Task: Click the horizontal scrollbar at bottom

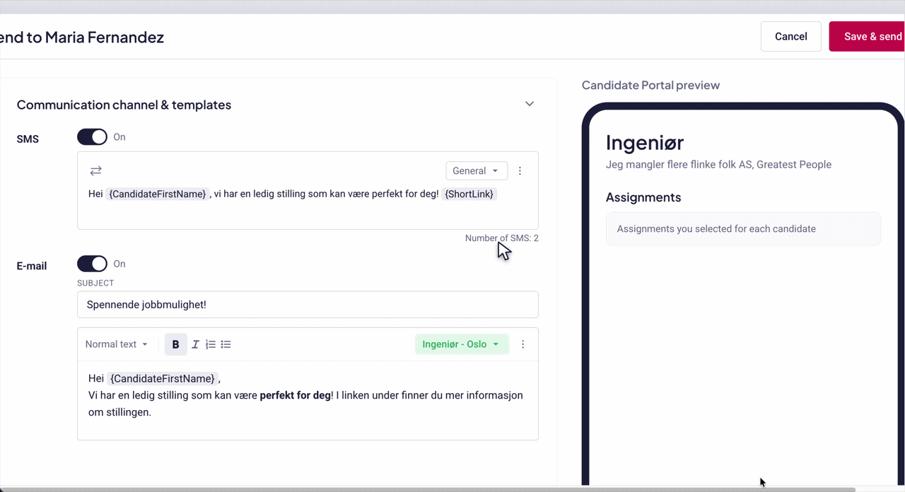Action: (428, 489)
